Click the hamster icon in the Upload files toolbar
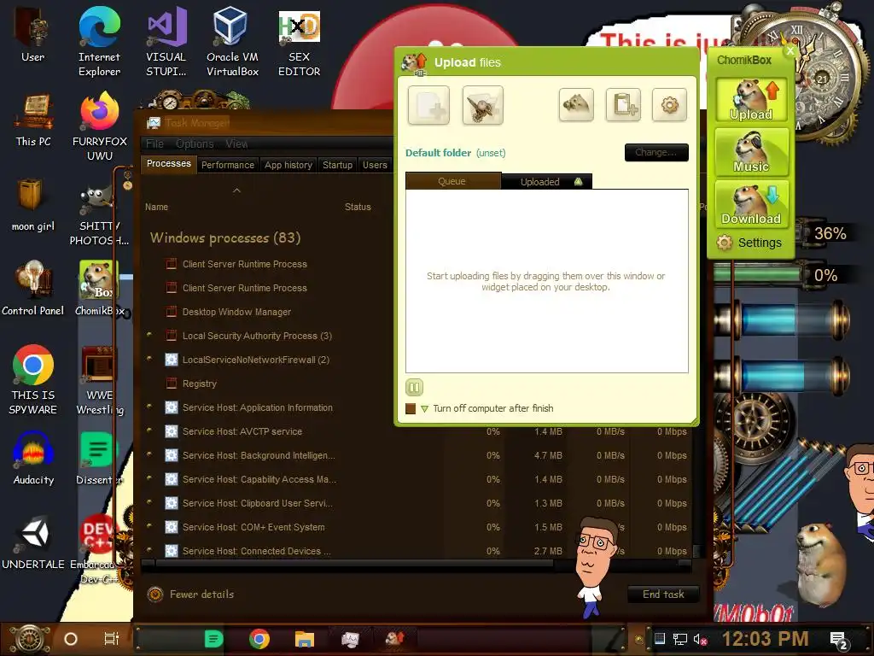 tap(576, 104)
